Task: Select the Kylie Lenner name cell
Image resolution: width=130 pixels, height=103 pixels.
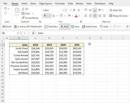Action: [x=19, y=59]
